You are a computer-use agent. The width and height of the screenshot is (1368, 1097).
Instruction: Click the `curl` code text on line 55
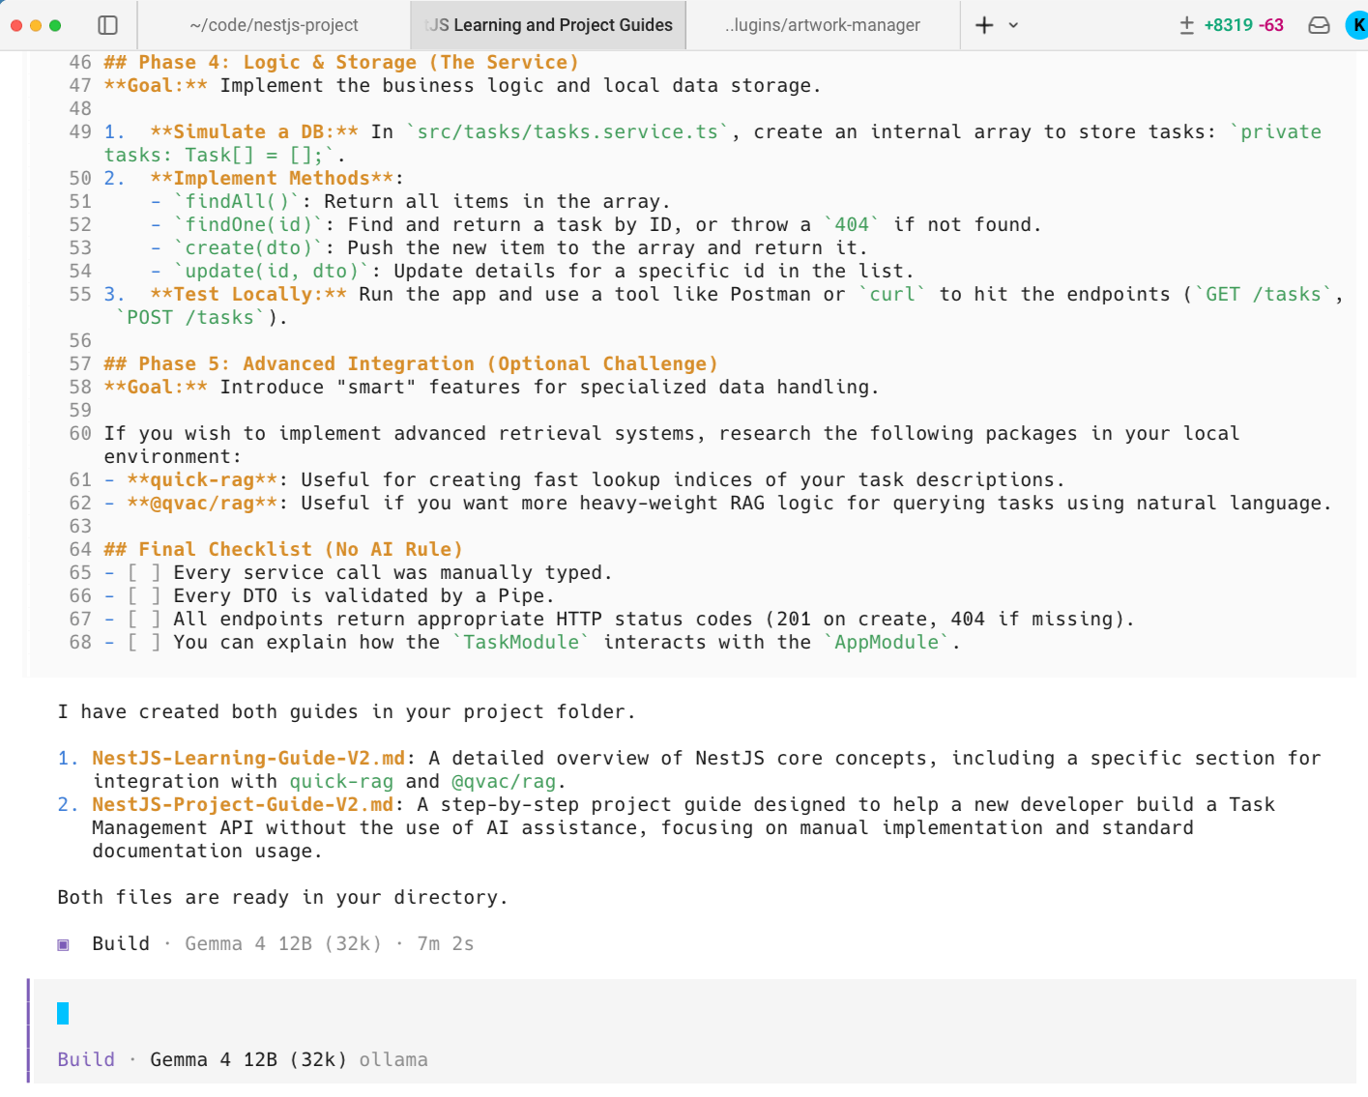892,294
